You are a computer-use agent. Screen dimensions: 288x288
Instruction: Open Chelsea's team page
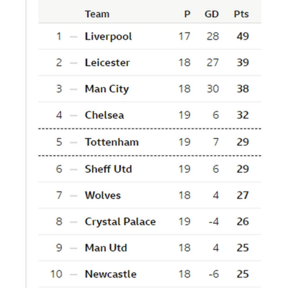coord(104,115)
